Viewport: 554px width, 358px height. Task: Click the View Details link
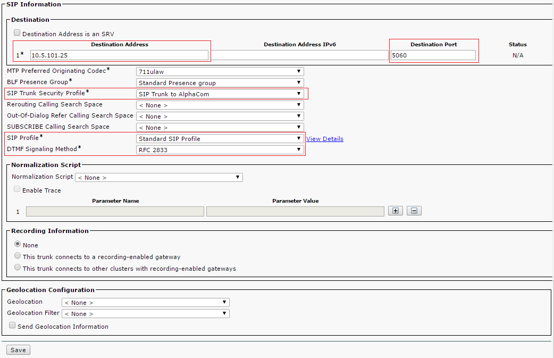pos(324,139)
